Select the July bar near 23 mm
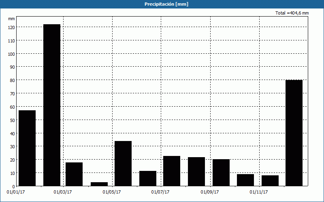The width and height of the screenshot is (324, 202). click(x=172, y=171)
